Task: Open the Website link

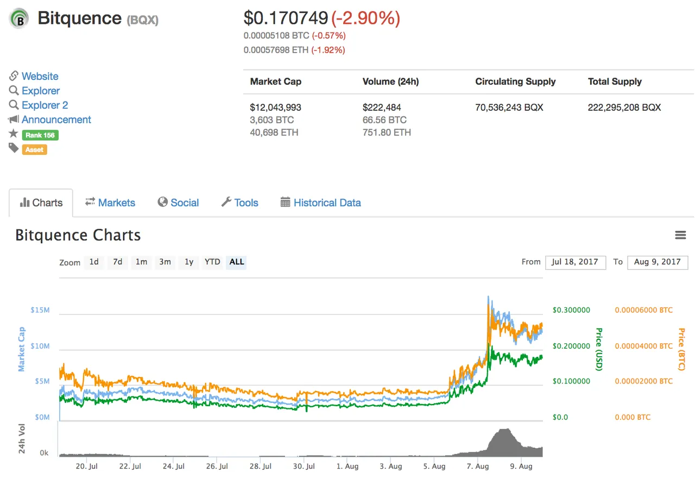Action: coord(40,76)
